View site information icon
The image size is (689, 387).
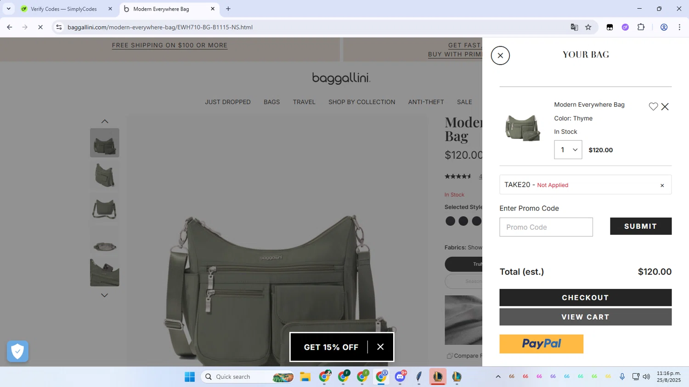[59, 27]
